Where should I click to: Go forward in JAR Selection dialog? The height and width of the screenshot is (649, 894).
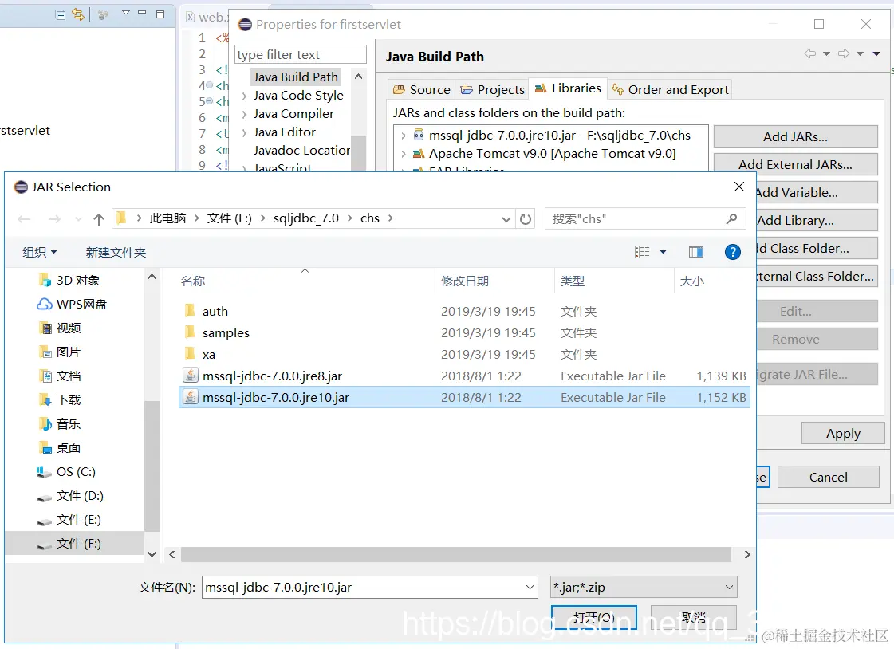point(54,219)
